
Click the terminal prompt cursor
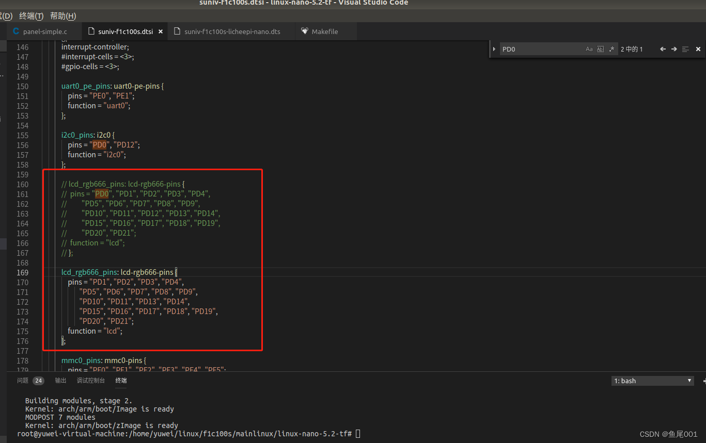pos(358,434)
